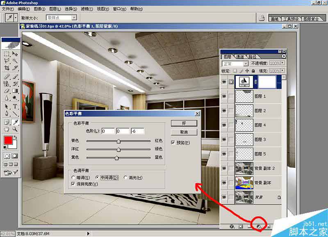This screenshot has height=237, width=328.
Task: Select the Zoom tool
Action: 15,129
